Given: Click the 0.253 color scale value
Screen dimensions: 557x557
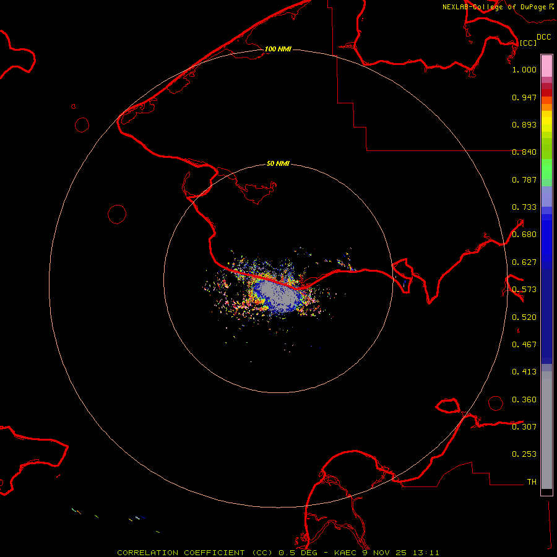Looking at the screenshot, I should tap(524, 454).
